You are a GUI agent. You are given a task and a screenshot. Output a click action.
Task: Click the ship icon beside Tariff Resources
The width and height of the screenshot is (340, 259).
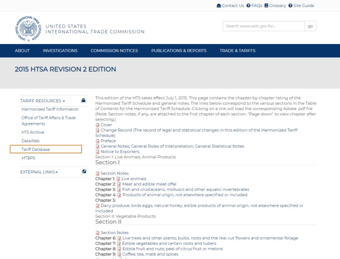83,100
